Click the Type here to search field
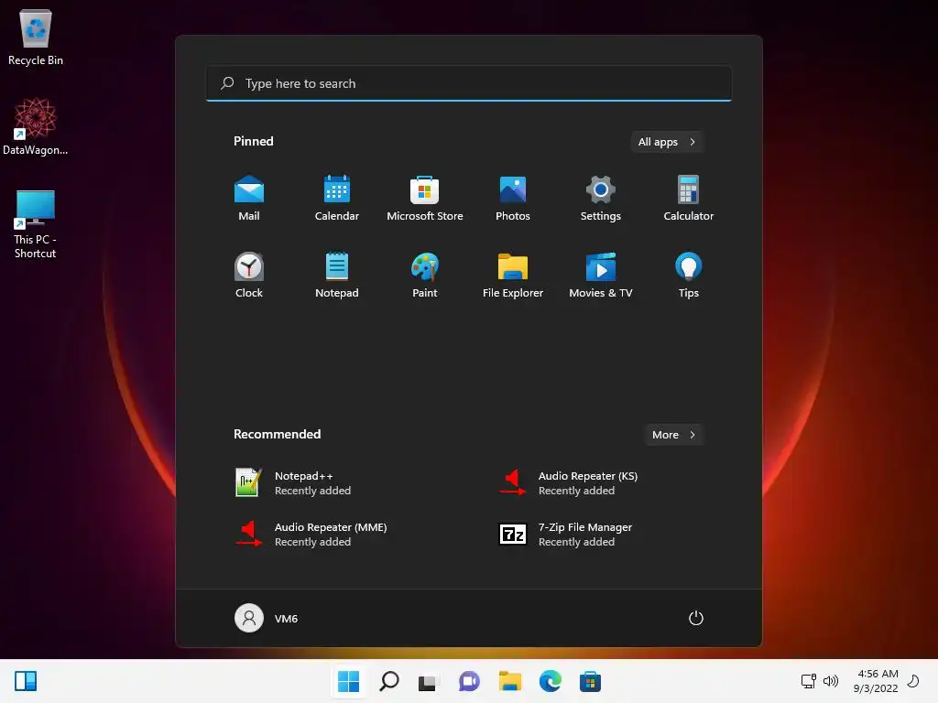Image resolution: width=938 pixels, height=703 pixels. click(469, 83)
